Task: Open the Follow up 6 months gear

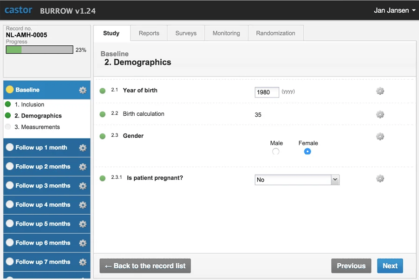Action: coord(83,243)
